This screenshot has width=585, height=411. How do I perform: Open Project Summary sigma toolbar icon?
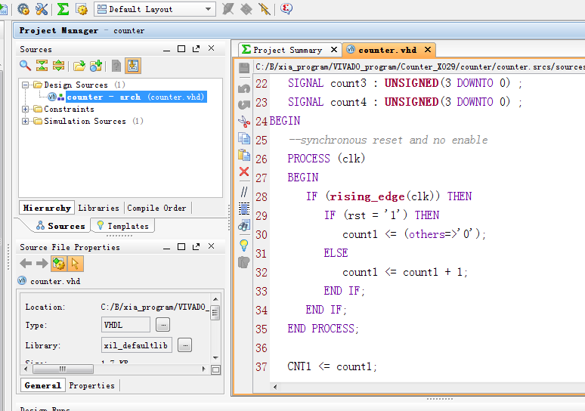point(63,9)
